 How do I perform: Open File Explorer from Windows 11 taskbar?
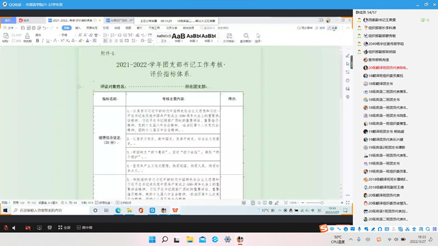[x=190, y=240]
